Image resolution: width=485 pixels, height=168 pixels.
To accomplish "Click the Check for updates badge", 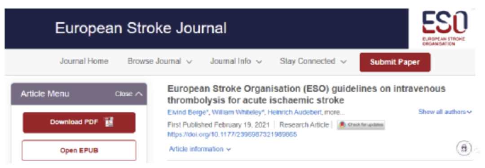I will (x=361, y=125).
